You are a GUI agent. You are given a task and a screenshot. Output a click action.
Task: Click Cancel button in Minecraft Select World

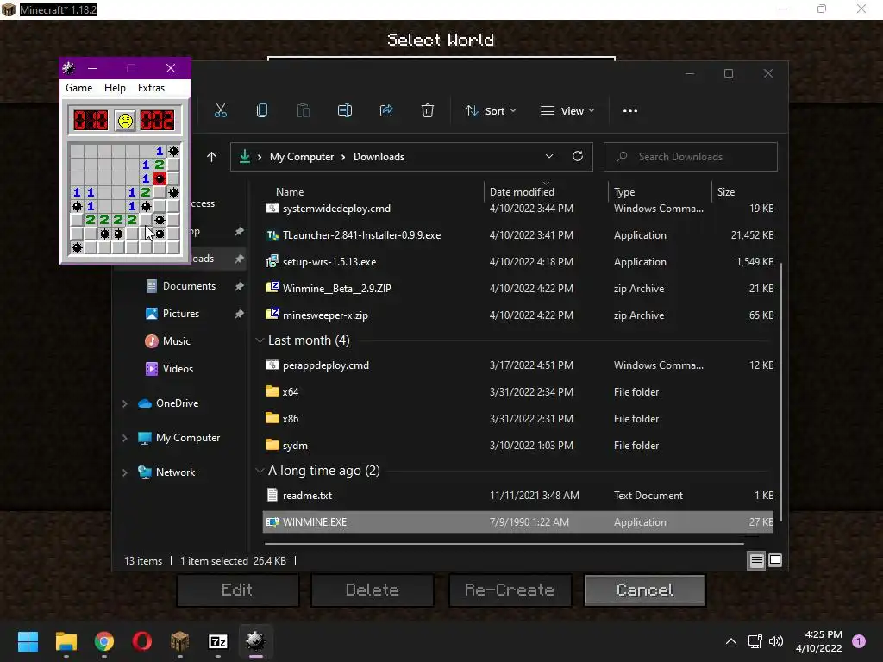tap(645, 590)
